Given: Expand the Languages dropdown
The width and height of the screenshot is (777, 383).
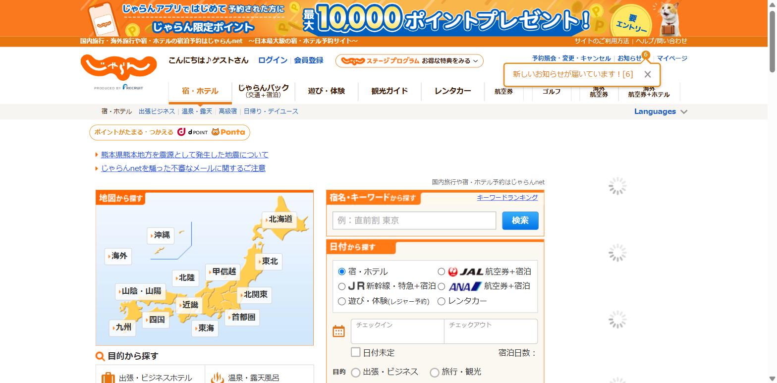Looking at the screenshot, I should [x=661, y=111].
